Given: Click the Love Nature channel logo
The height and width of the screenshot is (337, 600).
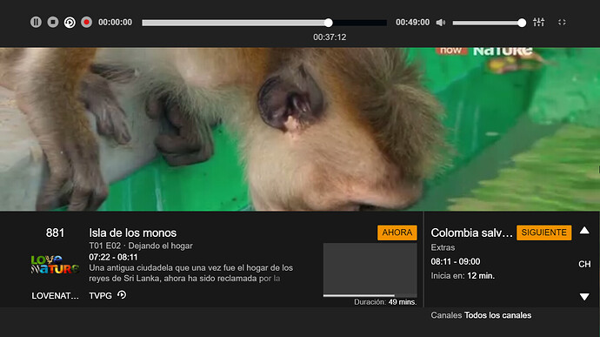Looking at the screenshot, I should 55,265.
